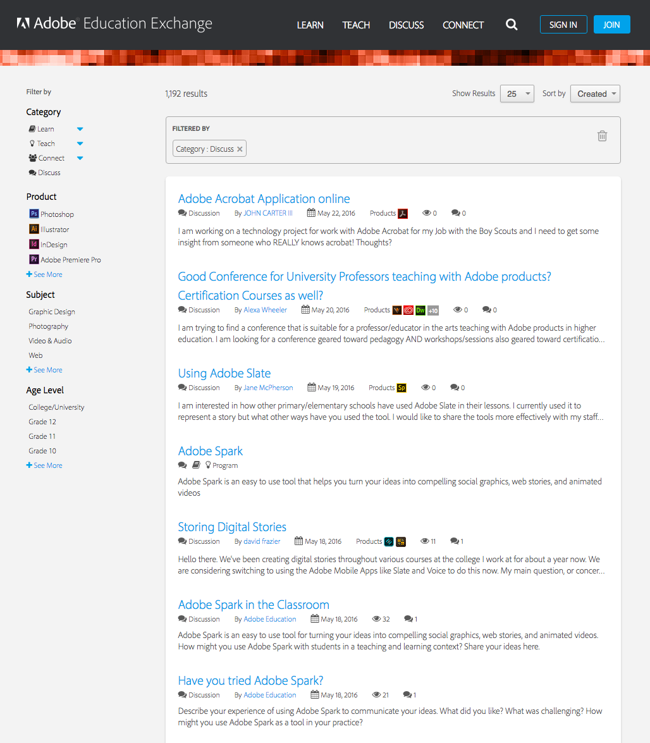Image resolution: width=650 pixels, height=743 pixels.
Task: Click the Photoshop Ps product icon
Action: 34,214
